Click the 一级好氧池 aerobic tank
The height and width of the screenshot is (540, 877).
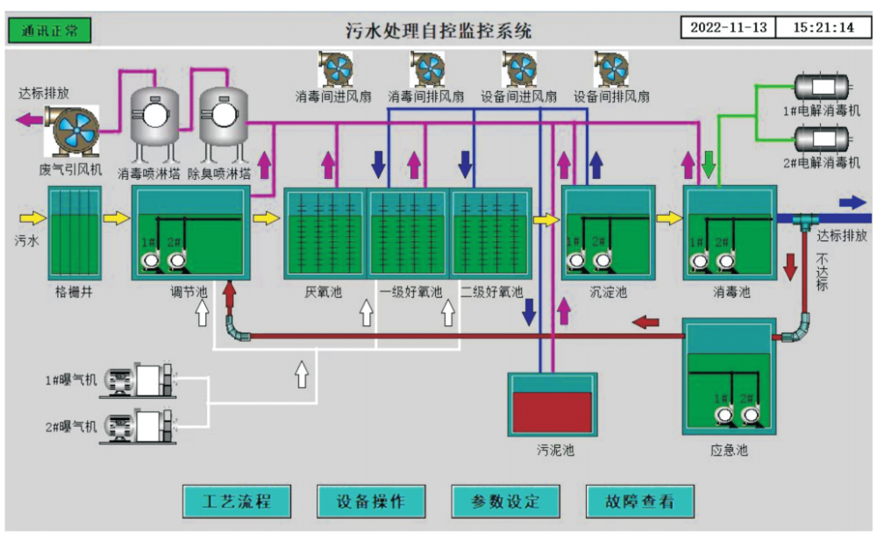click(x=408, y=233)
